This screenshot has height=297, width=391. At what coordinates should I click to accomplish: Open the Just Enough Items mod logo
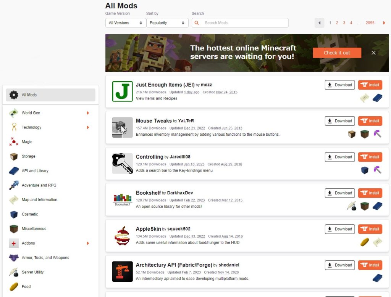(122, 92)
